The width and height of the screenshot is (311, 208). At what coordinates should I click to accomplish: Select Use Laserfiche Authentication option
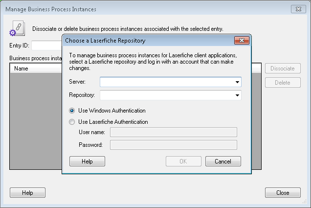[72, 122]
